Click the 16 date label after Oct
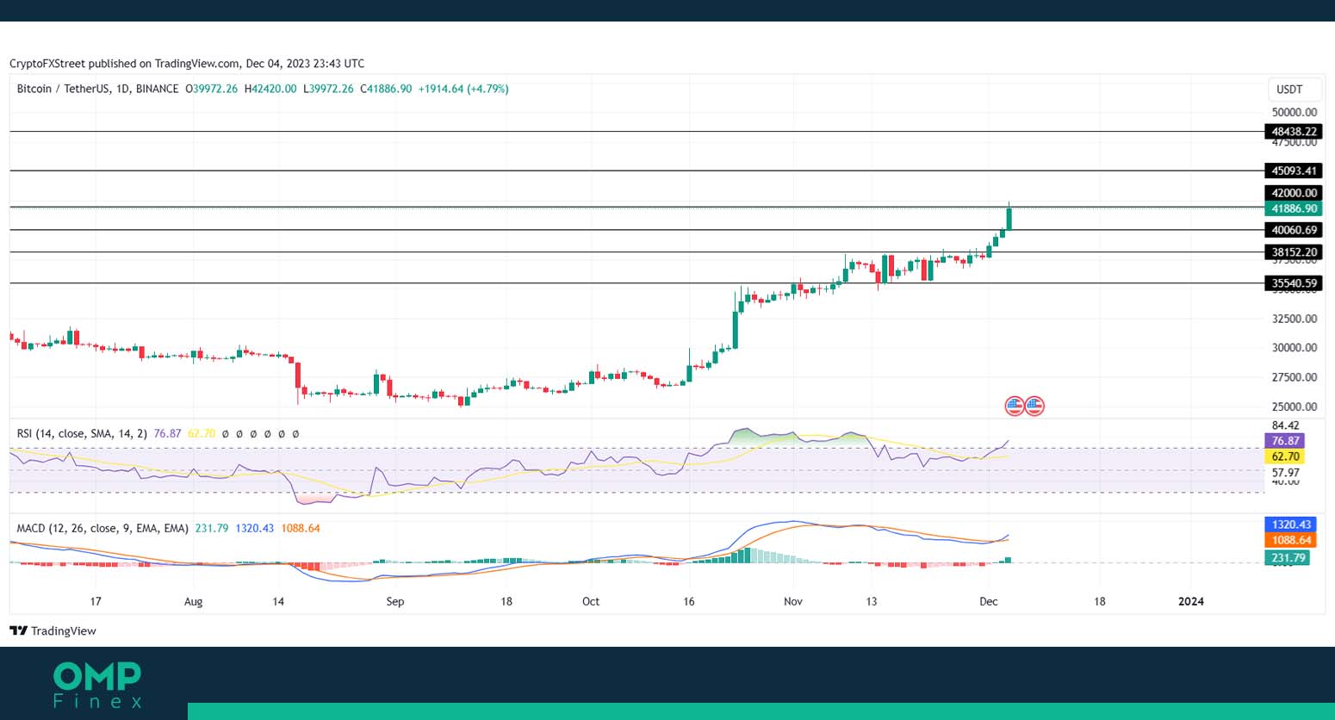The width and height of the screenshot is (1335, 720). pyautogui.click(x=689, y=601)
